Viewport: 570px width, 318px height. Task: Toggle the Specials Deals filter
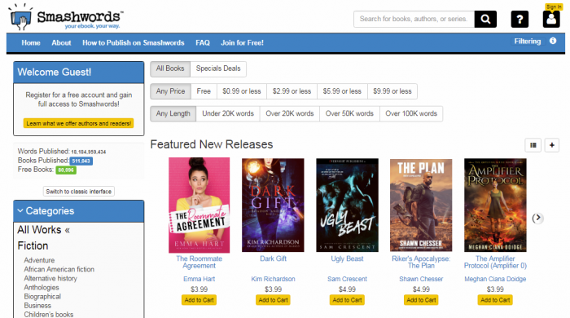tap(218, 68)
